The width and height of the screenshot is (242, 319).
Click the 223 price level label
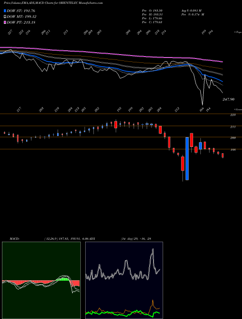pyautogui.click(x=233, y=115)
